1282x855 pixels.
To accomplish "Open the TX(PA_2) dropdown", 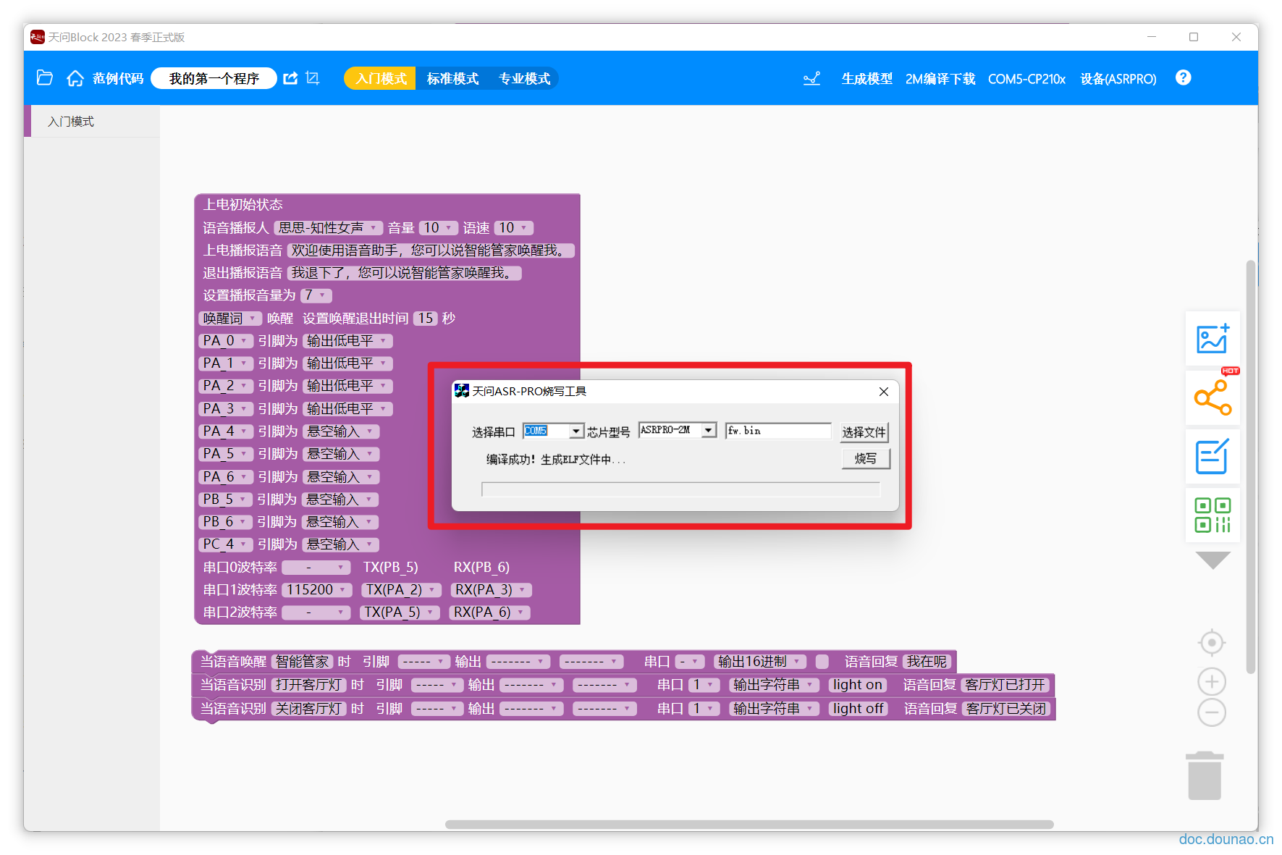I will [400, 590].
